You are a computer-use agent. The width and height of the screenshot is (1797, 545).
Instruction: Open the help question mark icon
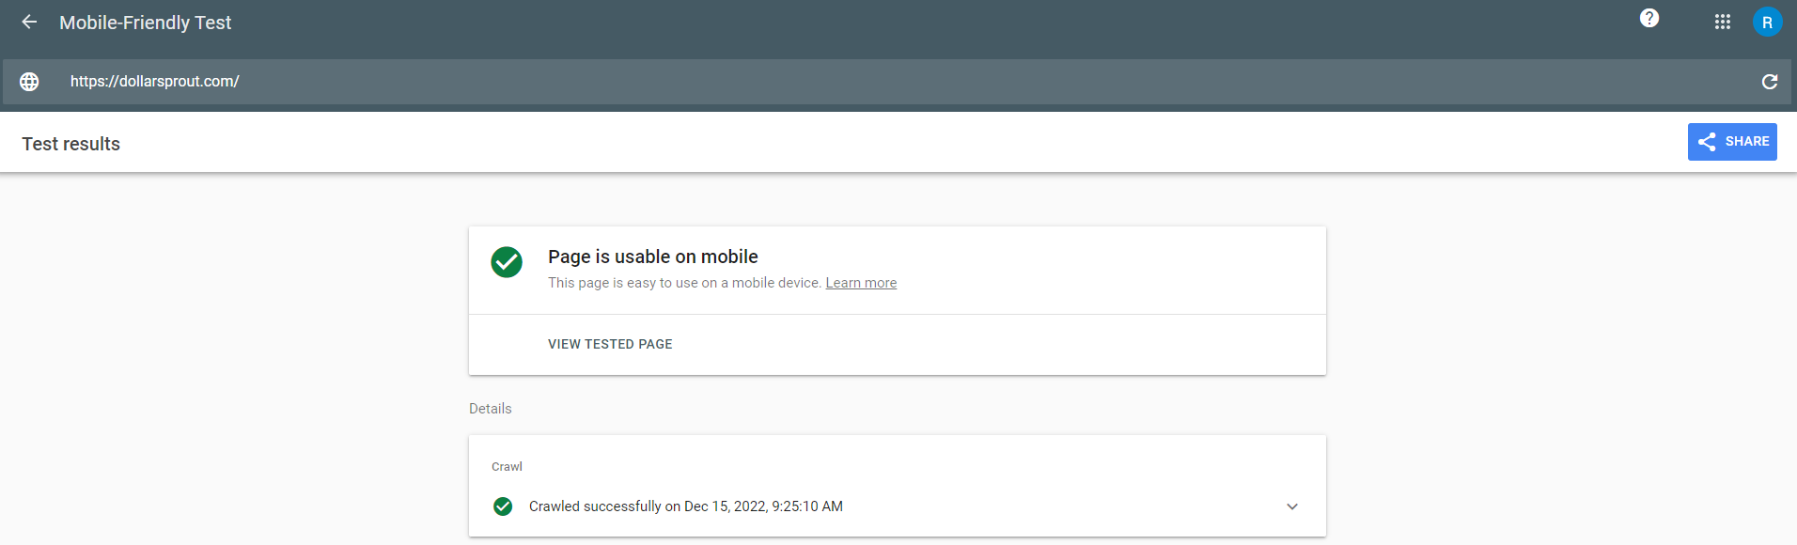coord(1649,18)
